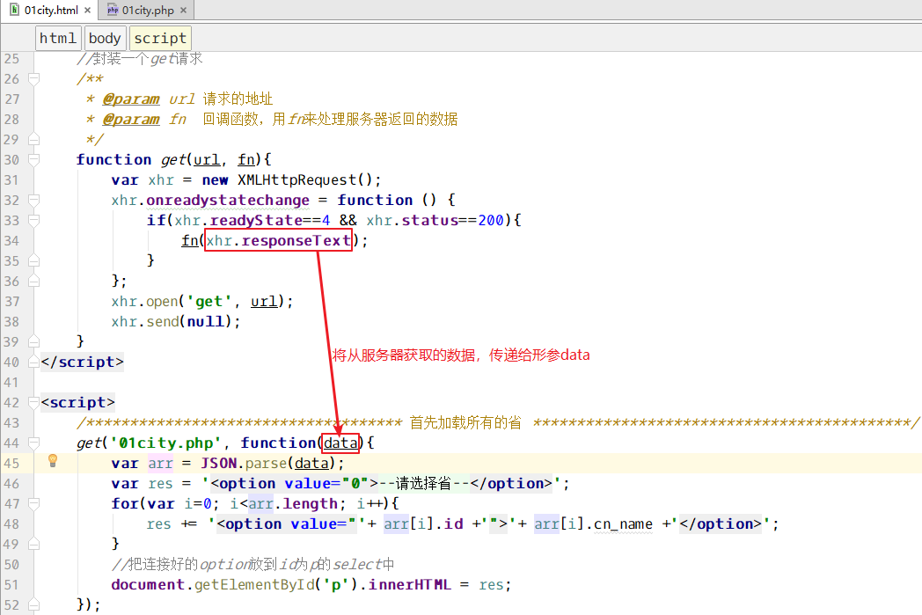Viewport: 922px width, 615px height.
Task: Click 'arr[i].id' on line 48
Action: pyautogui.click(x=423, y=523)
